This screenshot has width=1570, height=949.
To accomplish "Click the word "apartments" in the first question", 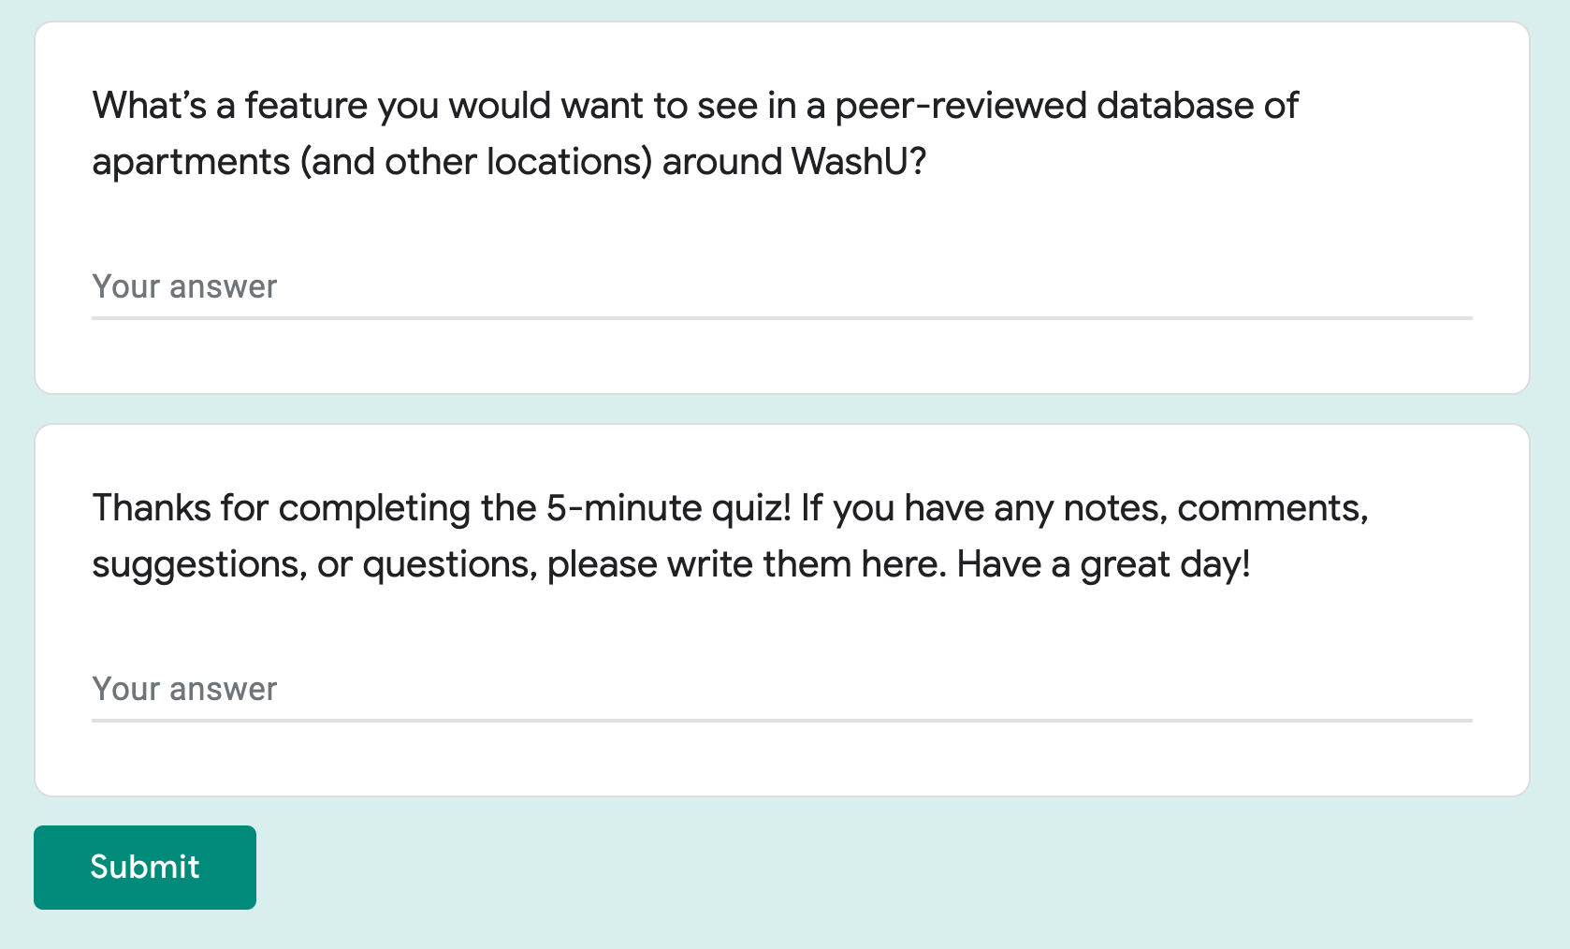I will [x=191, y=162].
